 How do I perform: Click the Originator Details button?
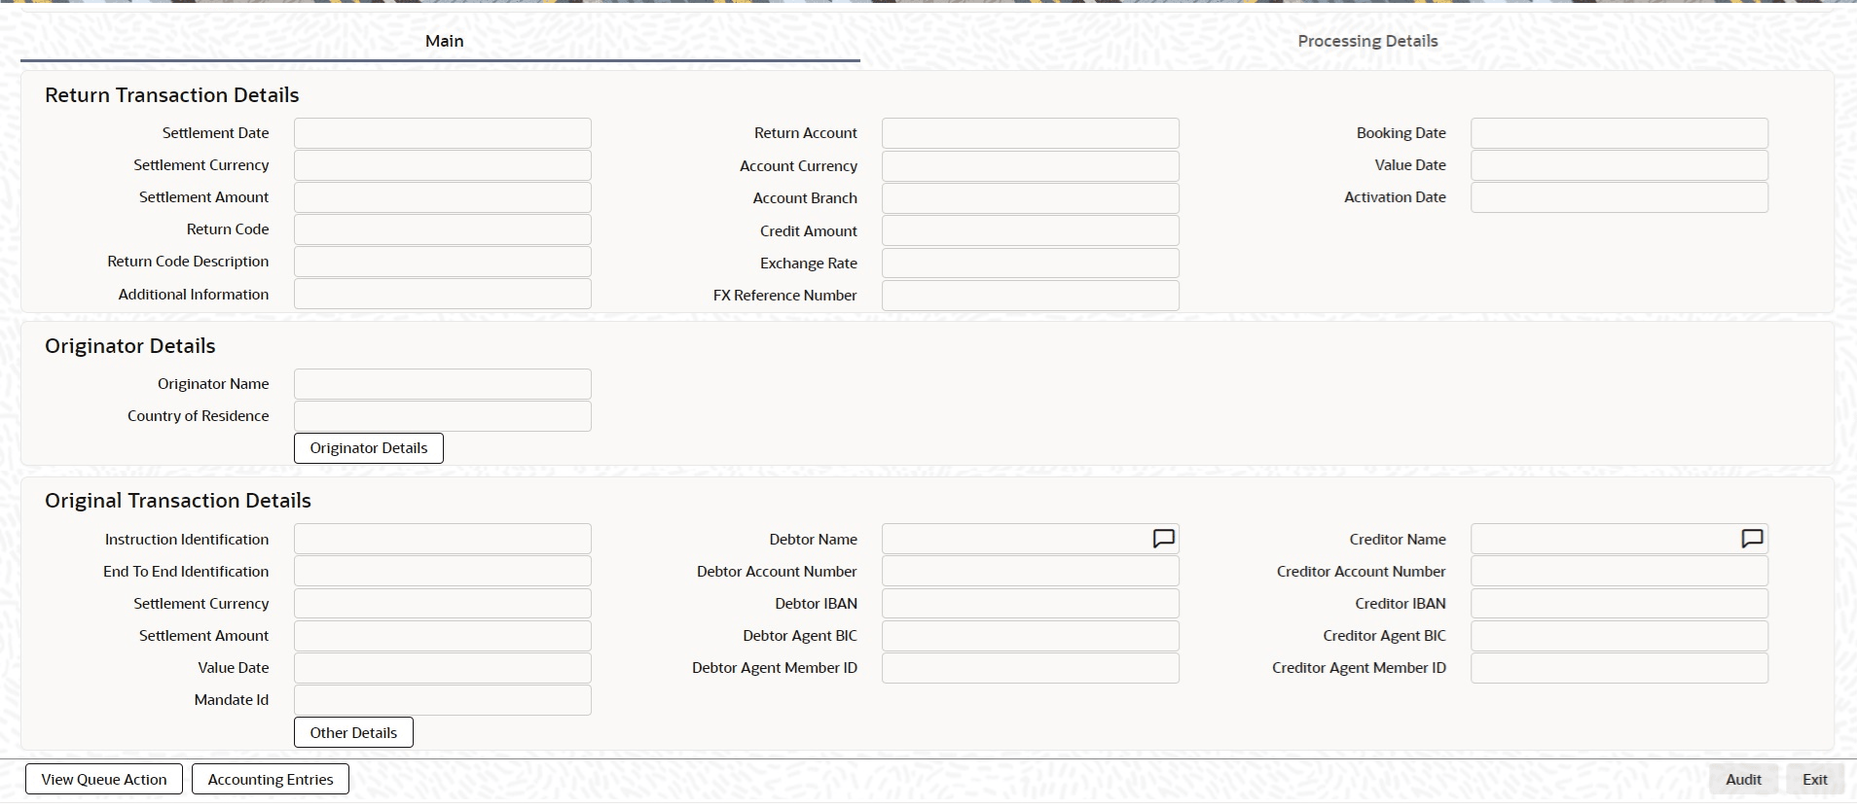[369, 448]
